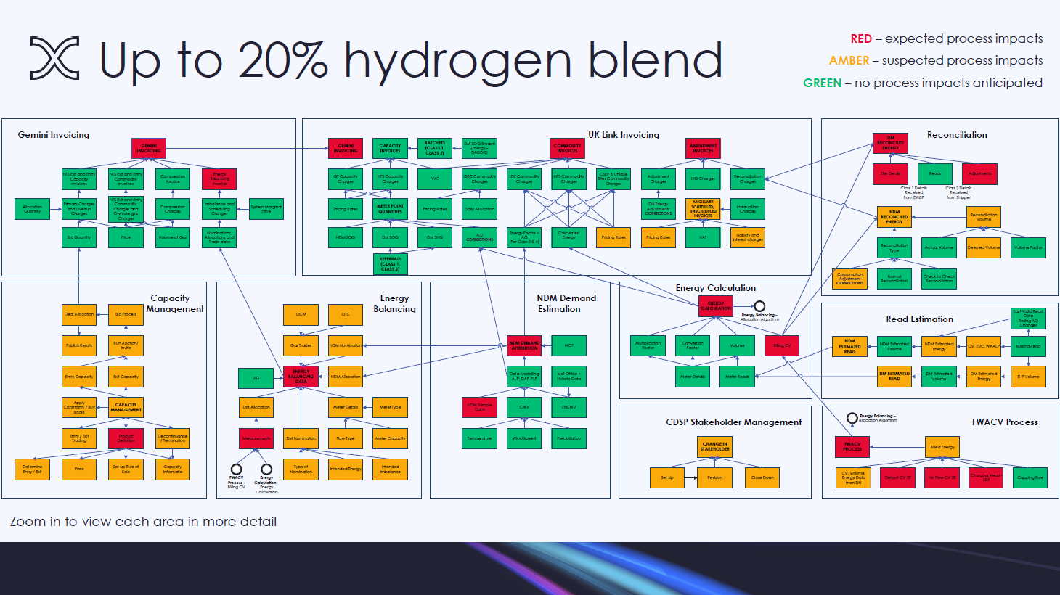Click the FWACV Process Billing CV circle connector
The width and height of the screenshot is (1060, 595).
(236, 469)
